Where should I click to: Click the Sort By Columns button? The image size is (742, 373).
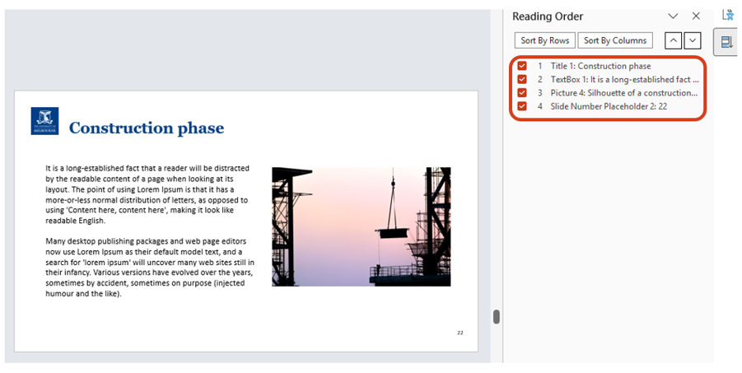click(x=614, y=40)
